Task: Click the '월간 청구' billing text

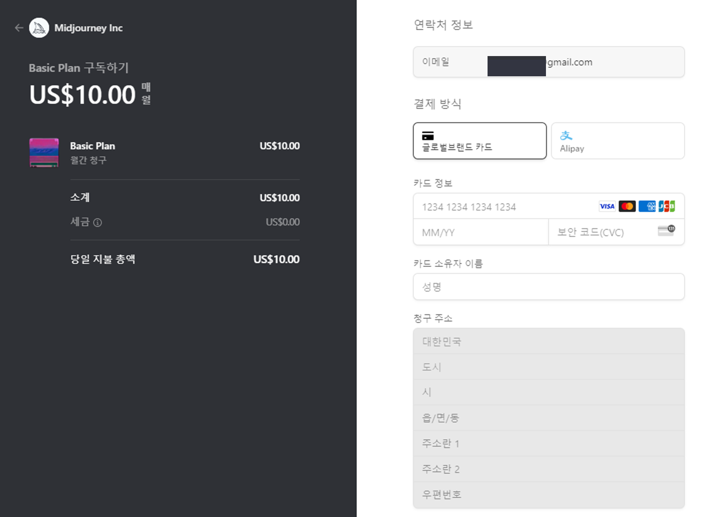Action: [x=88, y=160]
